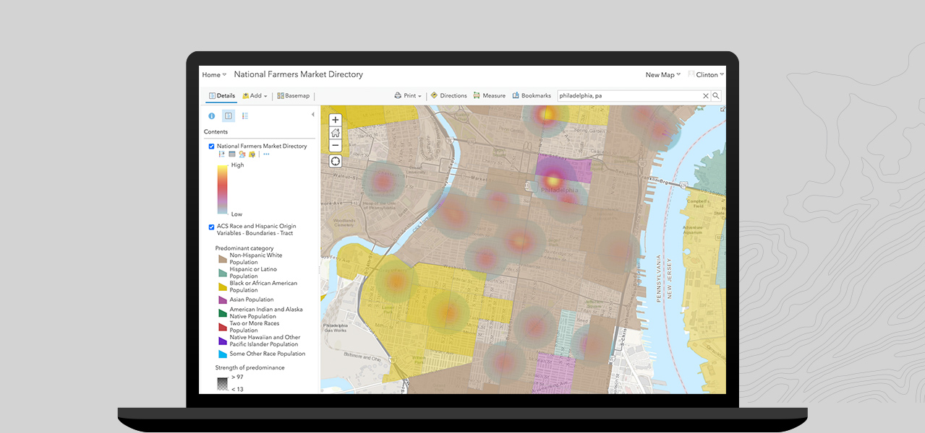This screenshot has width=925, height=433.
Task: Open the Add layer dropdown
Action: (255, 95)
